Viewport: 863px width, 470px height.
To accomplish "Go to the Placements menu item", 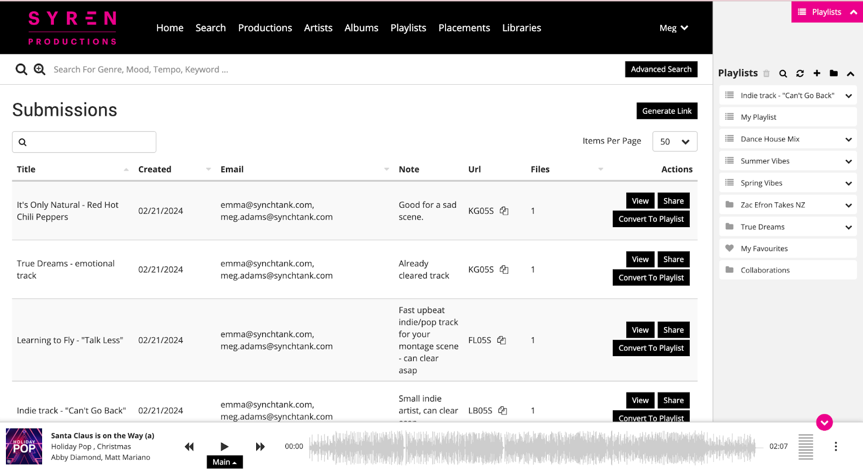I will click(464, 28).
